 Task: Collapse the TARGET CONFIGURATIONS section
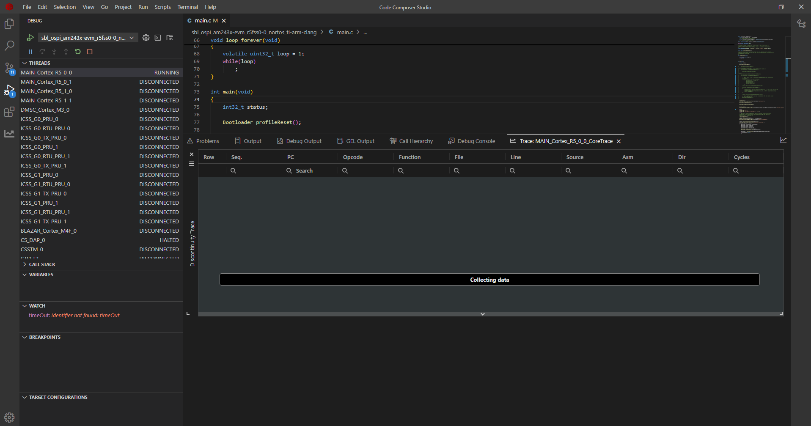25,397
